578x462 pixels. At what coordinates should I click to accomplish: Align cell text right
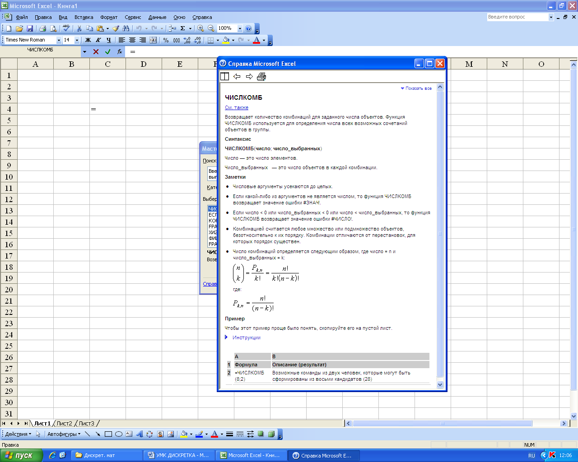point(143,40)
